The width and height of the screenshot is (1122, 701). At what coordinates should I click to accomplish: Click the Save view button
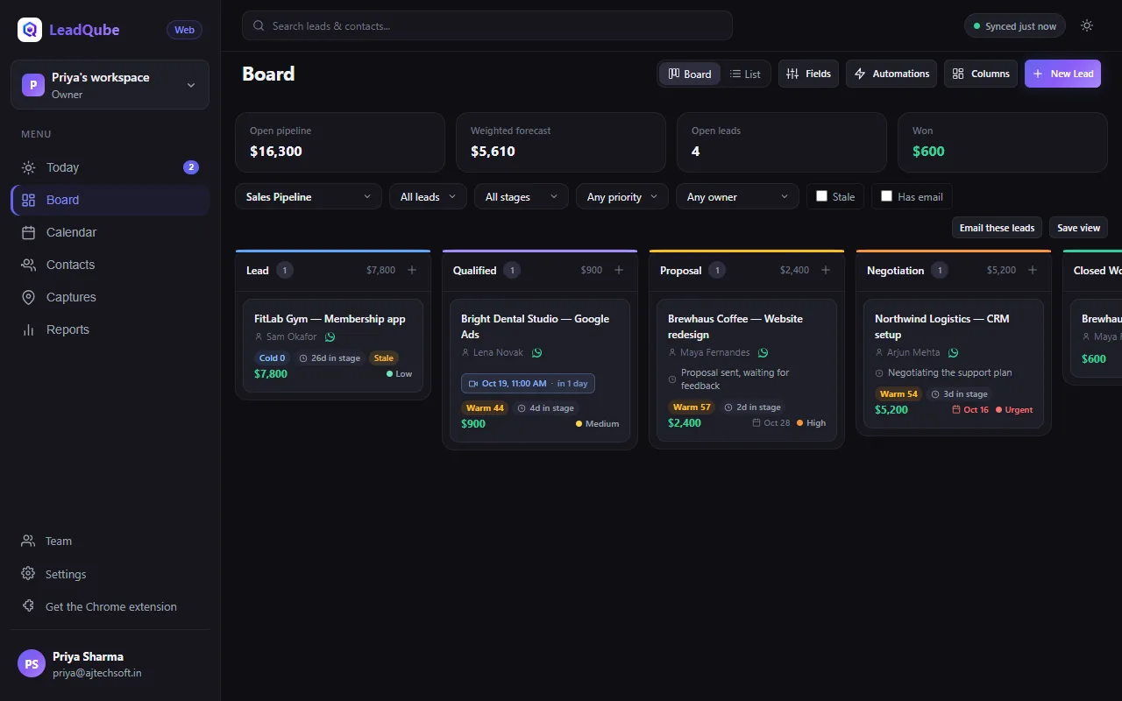(1078, 228)
